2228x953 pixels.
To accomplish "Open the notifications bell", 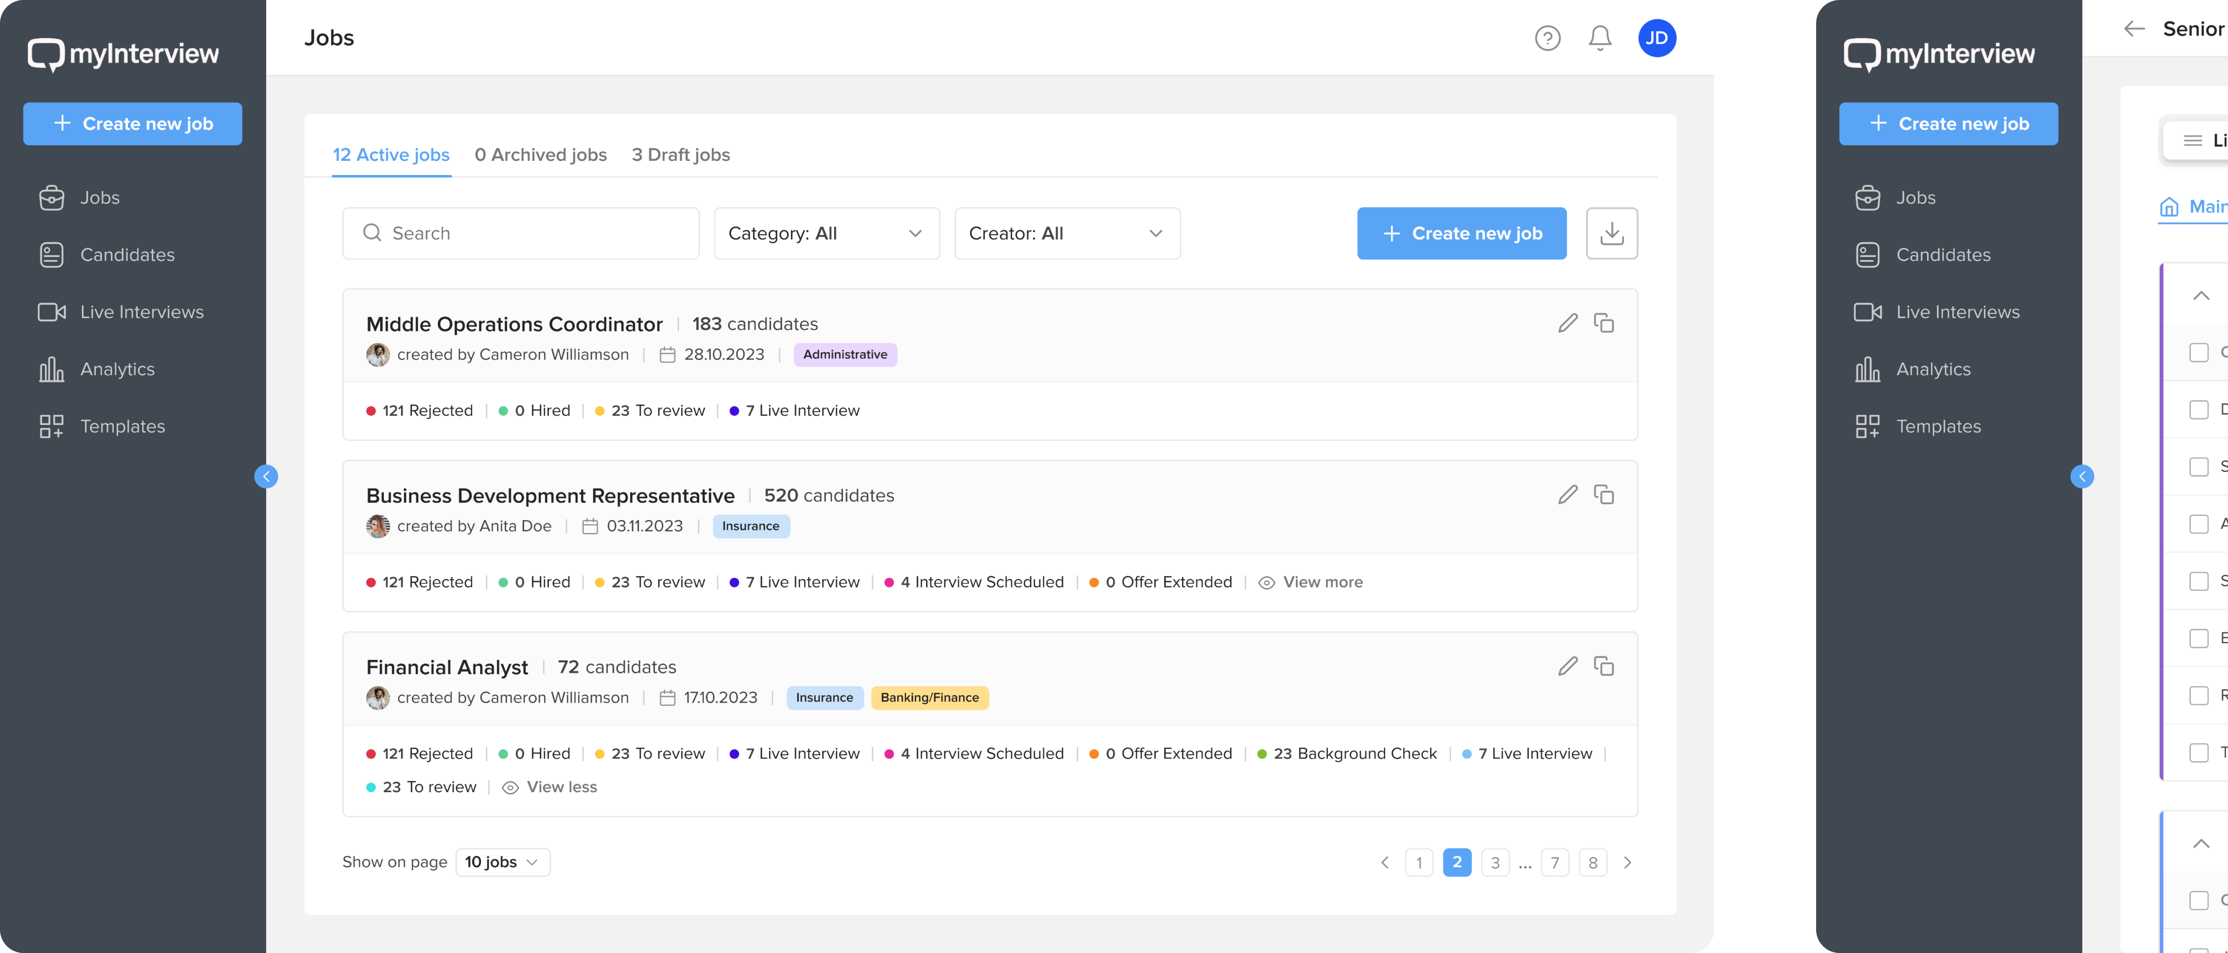I will tap(1600, 38).
